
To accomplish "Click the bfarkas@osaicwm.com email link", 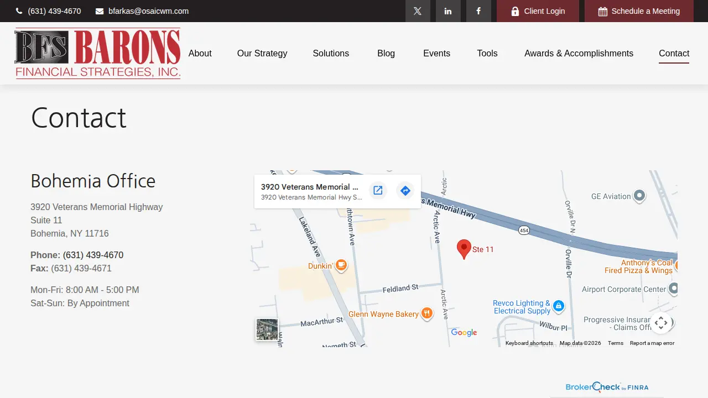I will coord(148,11).
